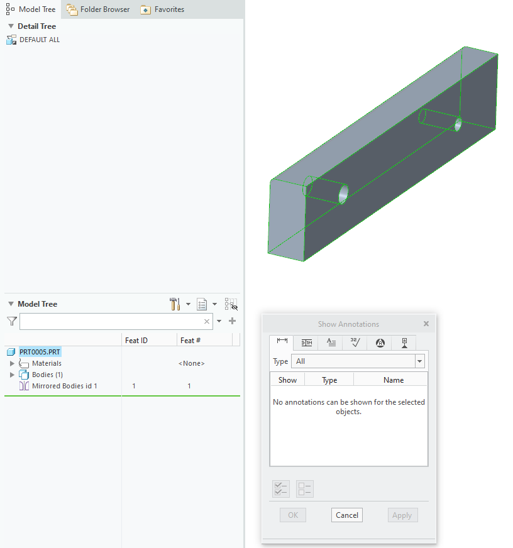
Task: Expand the Bodies node in Model Tree
Action: [x=13, y=375]
